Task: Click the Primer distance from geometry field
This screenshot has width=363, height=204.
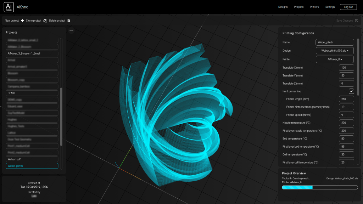Action: [346, 107]
